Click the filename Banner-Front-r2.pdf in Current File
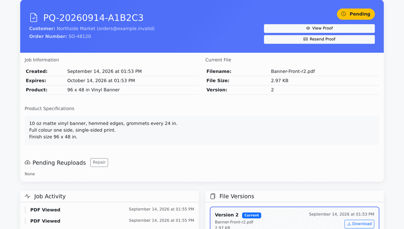The width and height of the screenshot is (404, 229). pyautogui.click(x=293, y=72)
